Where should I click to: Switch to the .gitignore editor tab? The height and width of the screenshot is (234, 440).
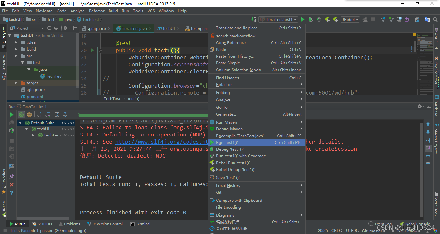coord(96,29)
